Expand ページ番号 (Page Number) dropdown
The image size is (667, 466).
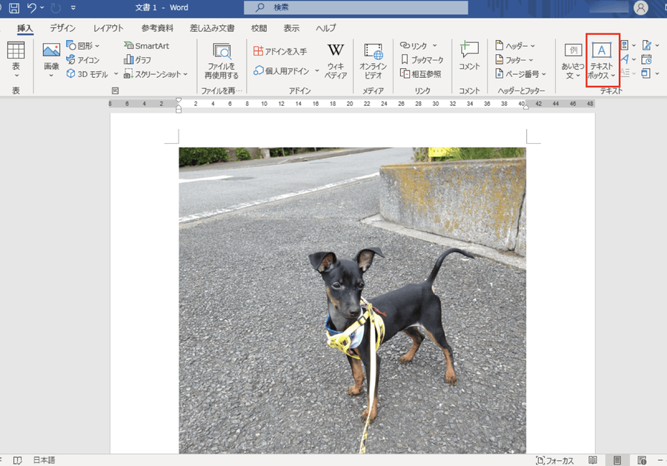(x=521, y=74)
